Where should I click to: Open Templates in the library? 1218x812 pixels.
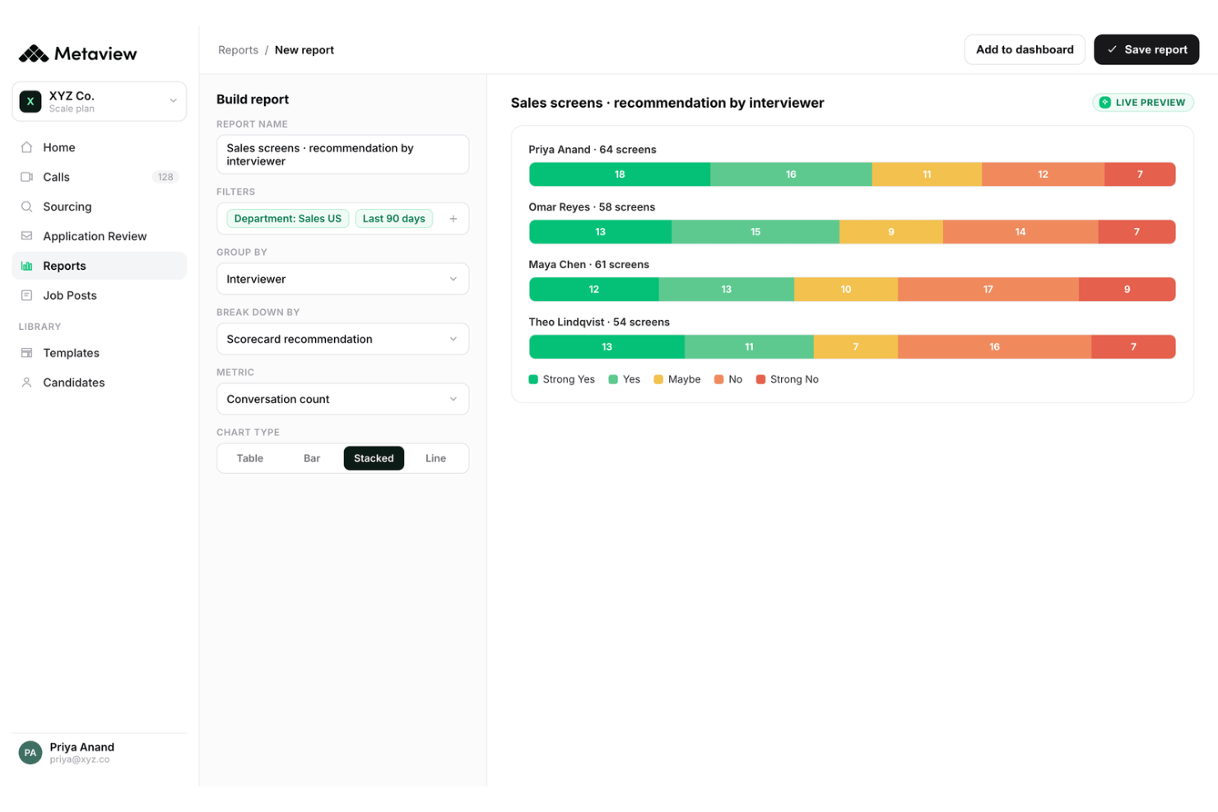tap(100, 353)
